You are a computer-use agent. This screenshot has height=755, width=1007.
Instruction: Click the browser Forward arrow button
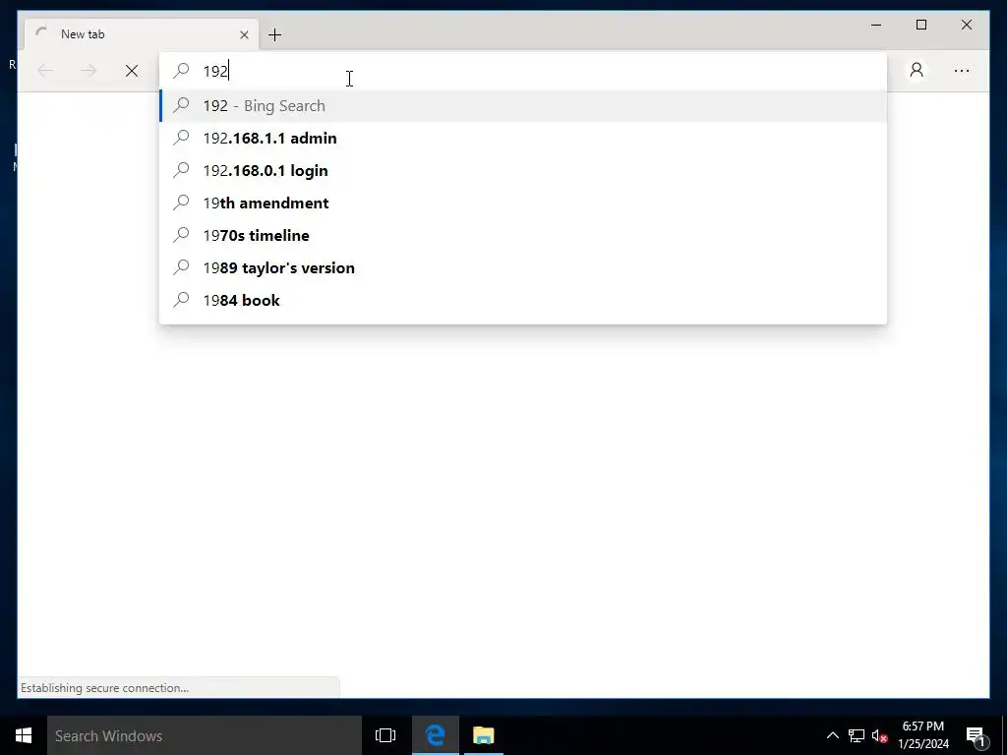(x=89, y=71)
